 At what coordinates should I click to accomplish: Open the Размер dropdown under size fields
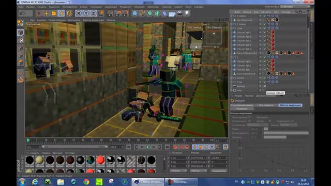[198, 171]
